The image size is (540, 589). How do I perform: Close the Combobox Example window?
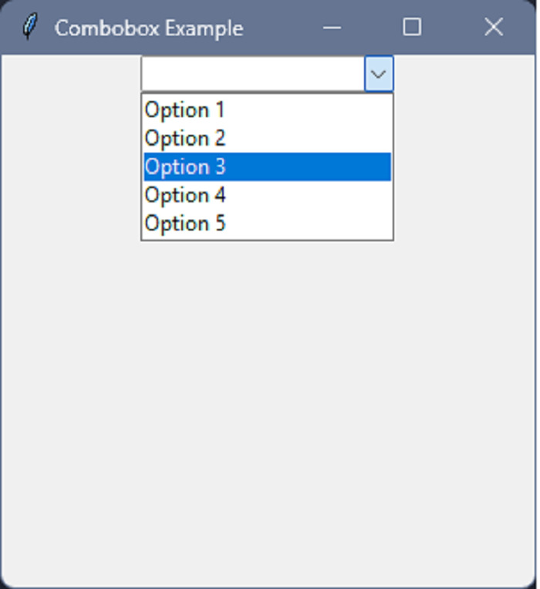point(494,28)
